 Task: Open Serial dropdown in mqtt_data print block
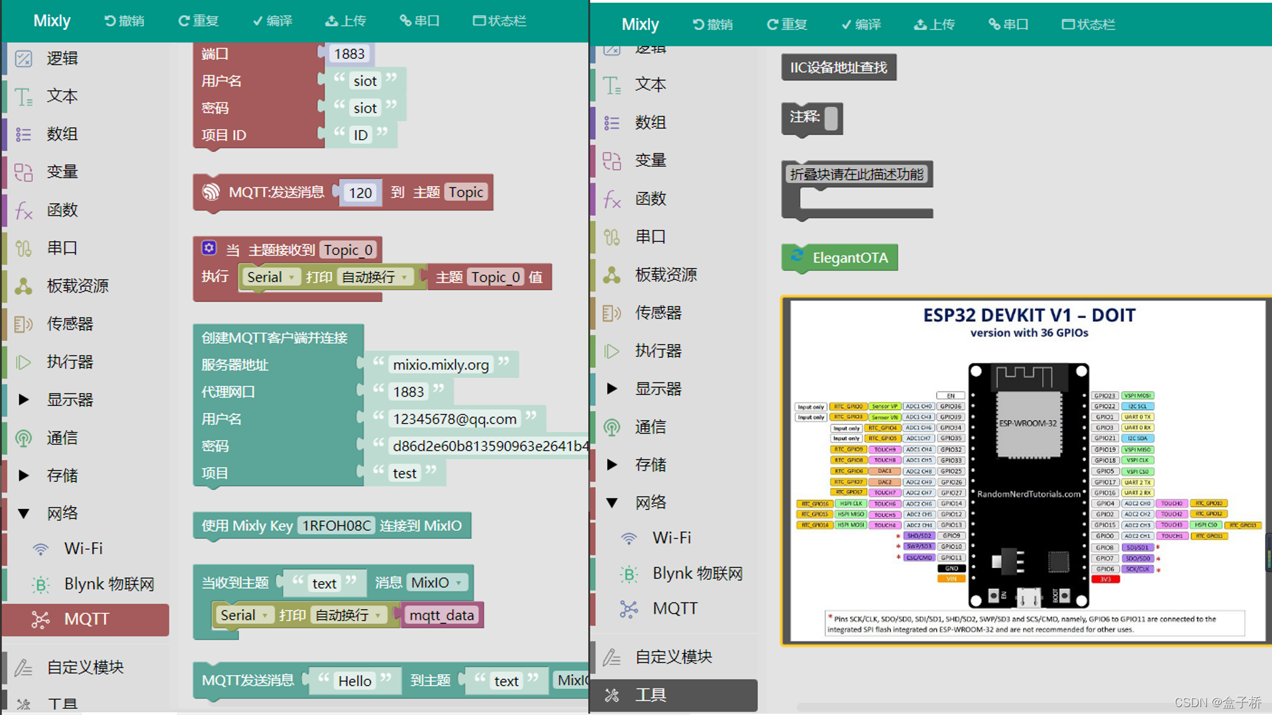click(244, 615)
